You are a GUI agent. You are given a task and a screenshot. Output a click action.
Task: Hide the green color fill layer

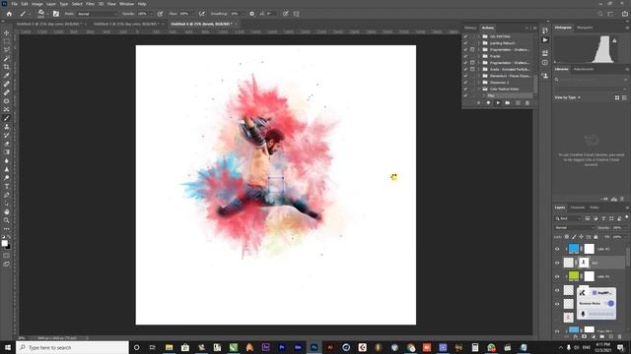tap(557, 276)
